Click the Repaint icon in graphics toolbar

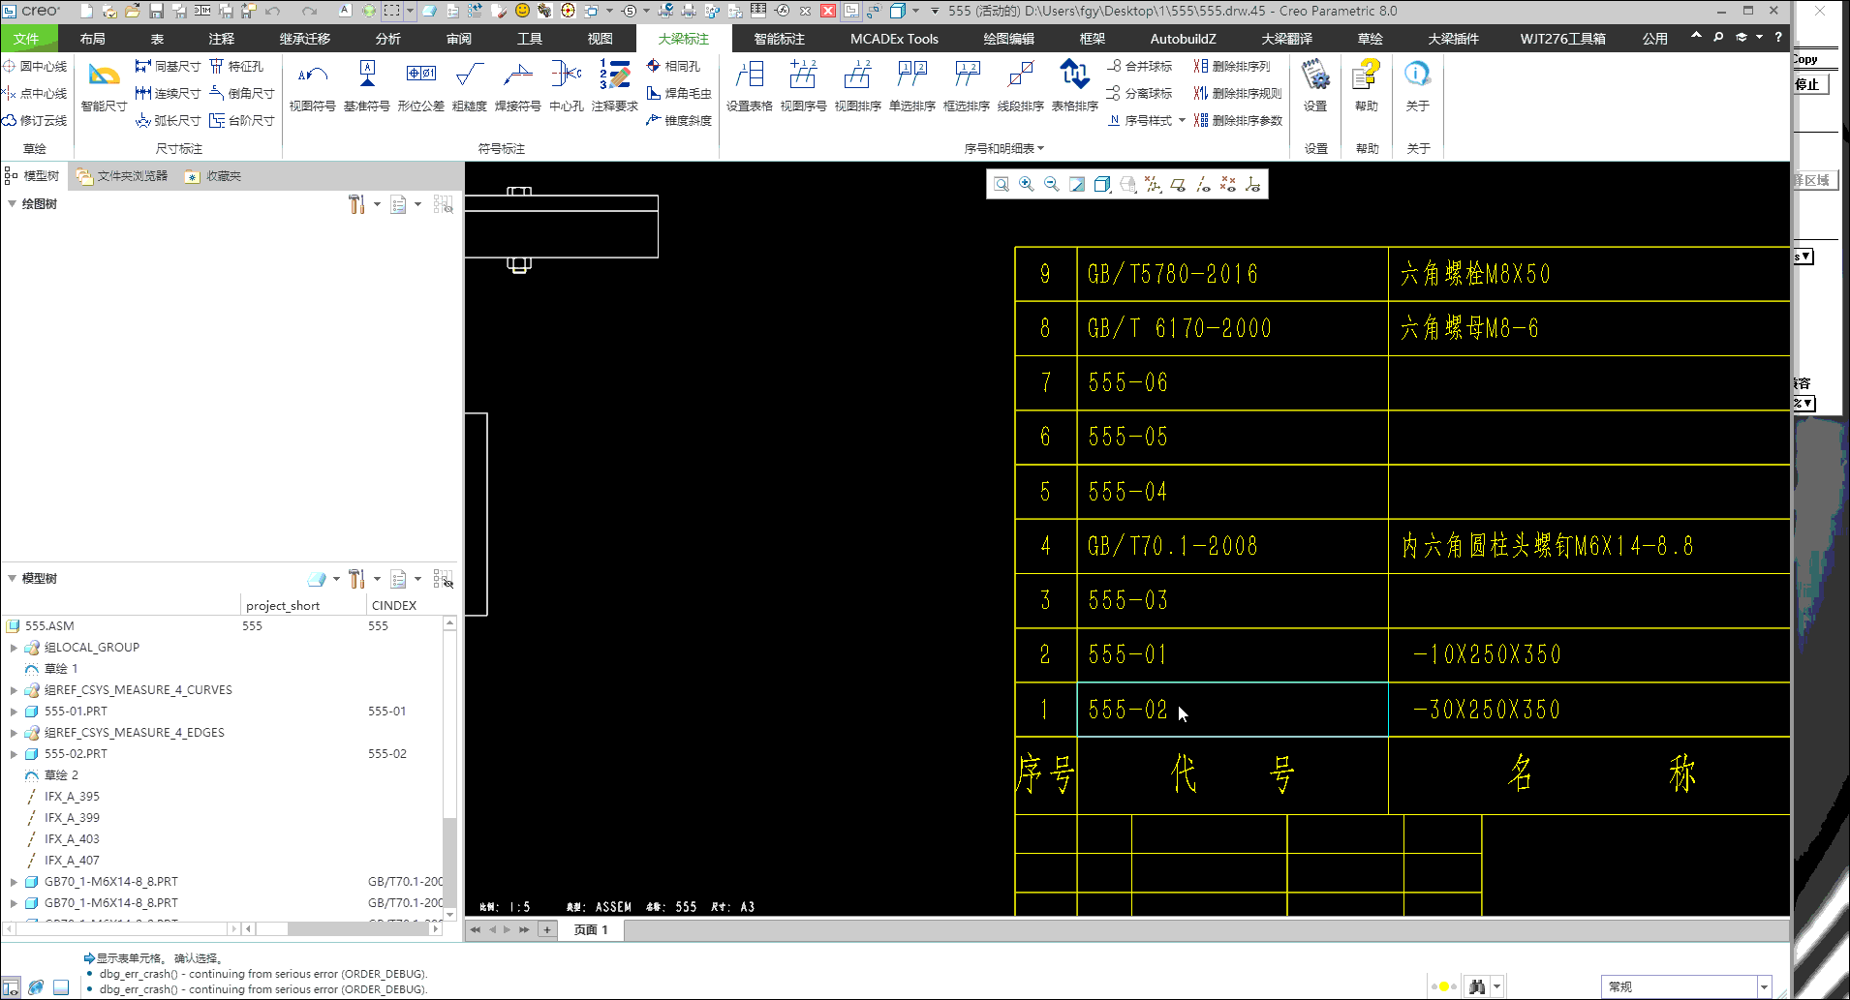pos(1077,184)
